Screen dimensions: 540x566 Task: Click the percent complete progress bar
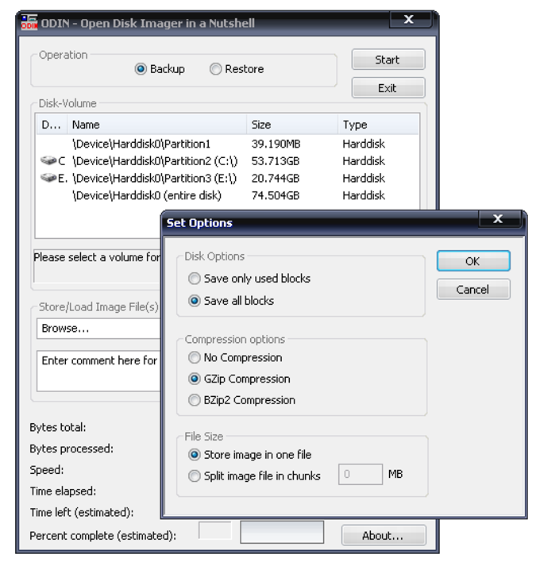[x=282, y=532]
